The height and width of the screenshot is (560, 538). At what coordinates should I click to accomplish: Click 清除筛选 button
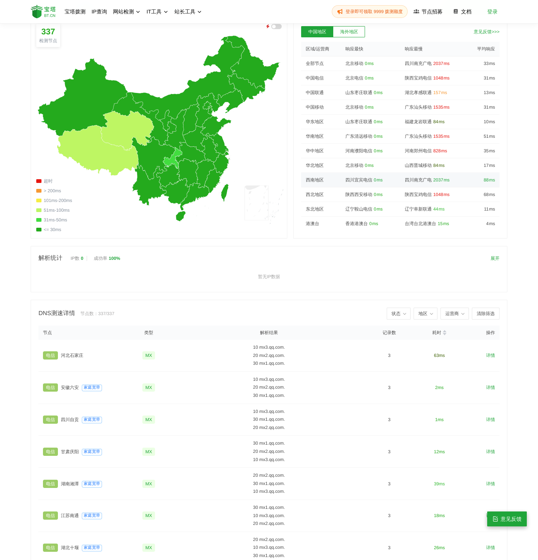coord(486,314)
